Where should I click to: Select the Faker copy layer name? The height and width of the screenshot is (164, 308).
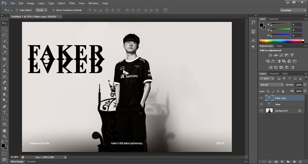click(x=281, y=98)
